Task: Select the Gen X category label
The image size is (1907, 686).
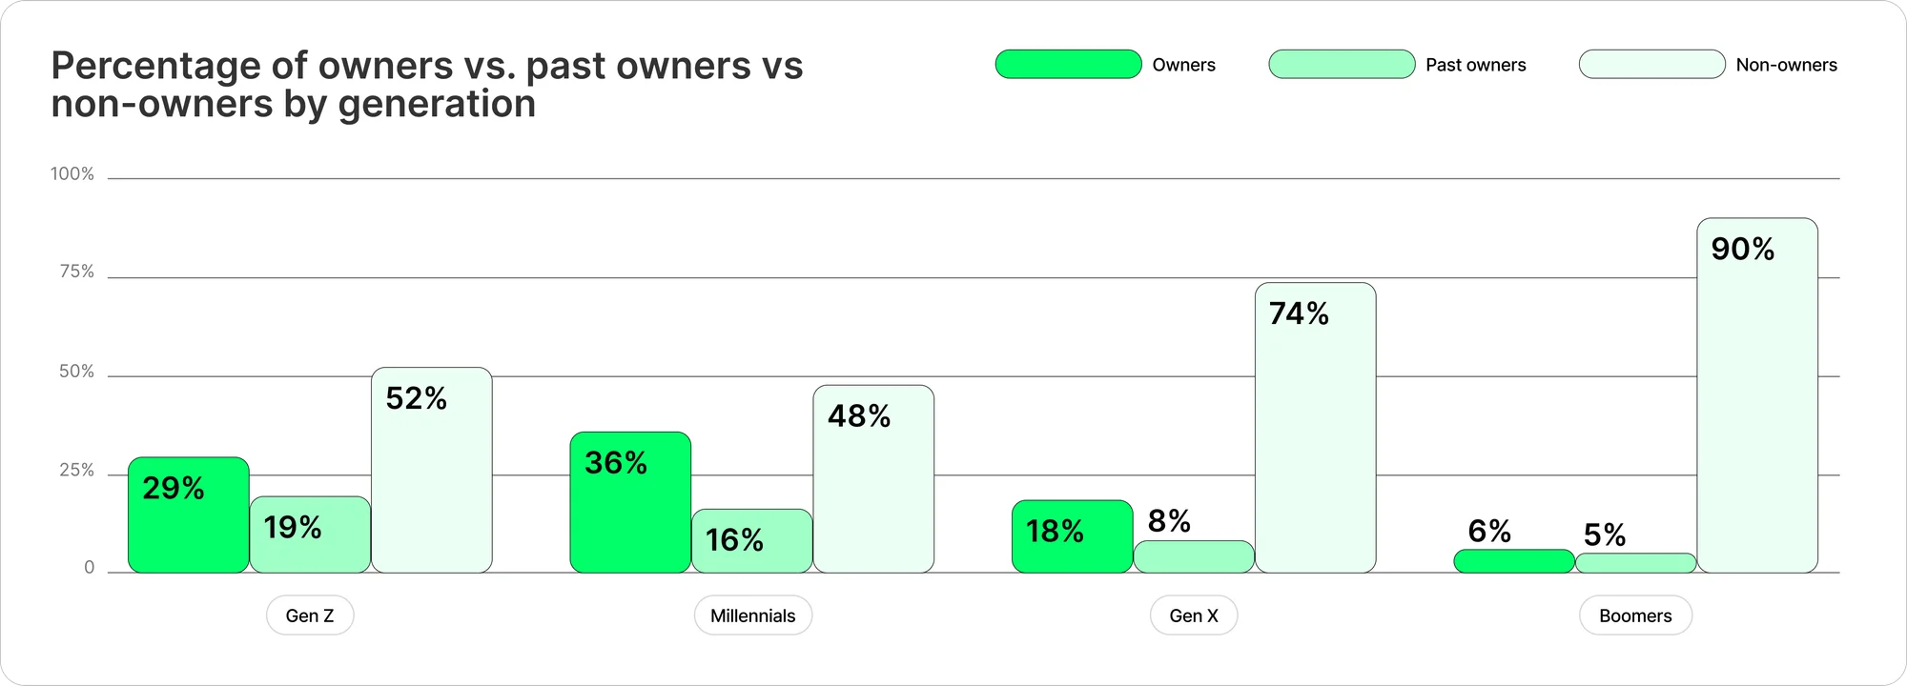Action: coord(1194,615)
